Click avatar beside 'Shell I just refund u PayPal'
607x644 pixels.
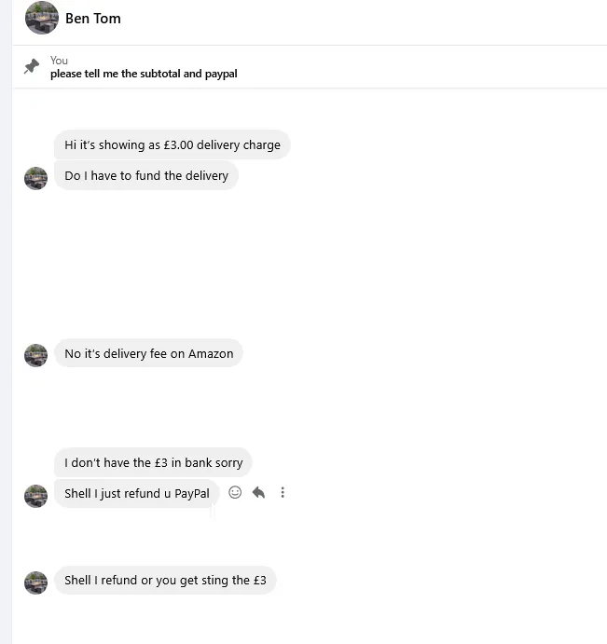[x=35, y=495]
